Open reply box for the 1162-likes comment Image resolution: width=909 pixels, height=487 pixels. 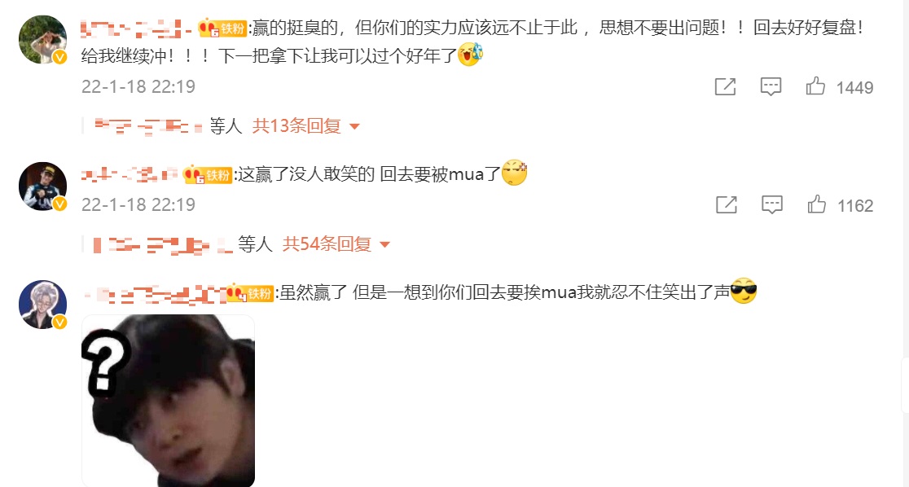click(x=772, y=204)
